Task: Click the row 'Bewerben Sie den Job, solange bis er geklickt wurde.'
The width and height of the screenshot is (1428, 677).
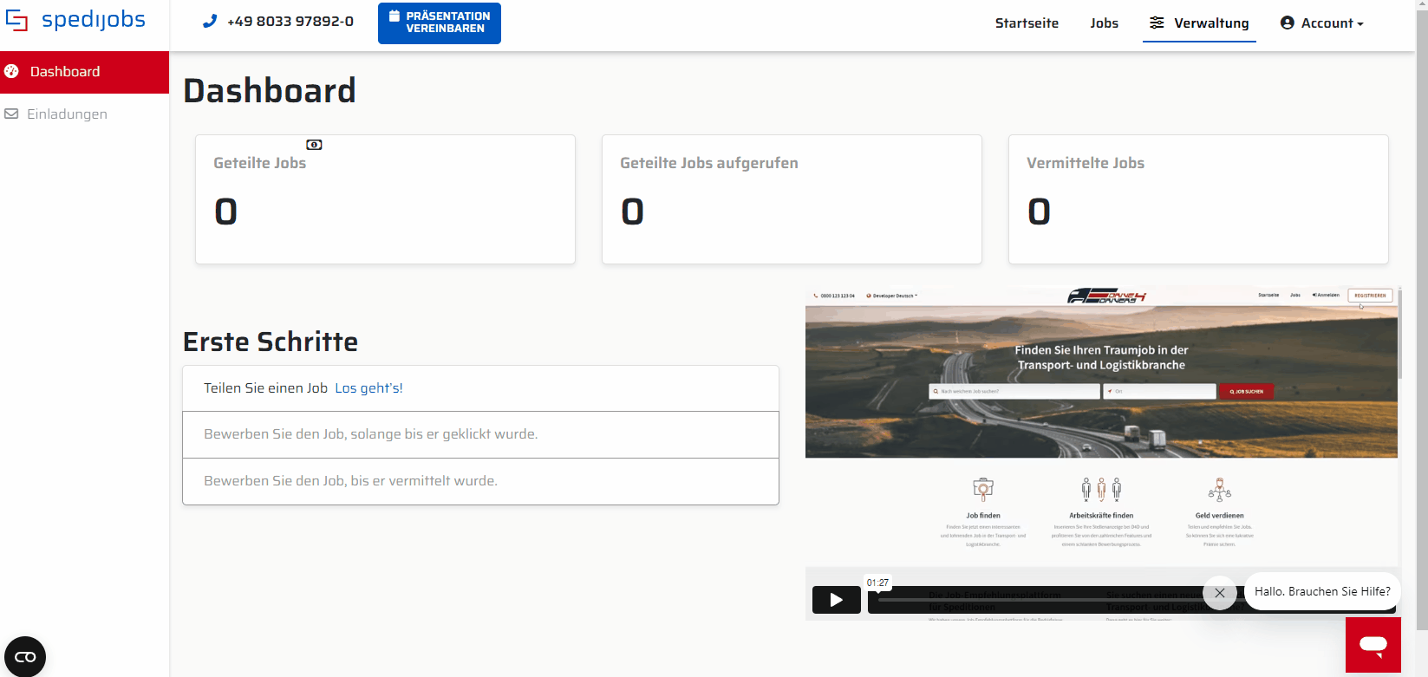Action: point(480,434)
